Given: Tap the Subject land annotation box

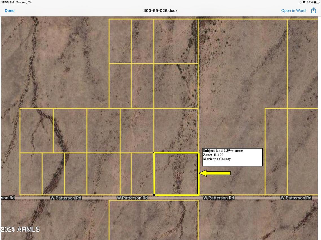Looking at the screenshot, I should coord(232,157).
